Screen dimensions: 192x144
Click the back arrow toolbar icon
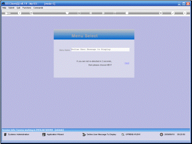point(7,13)
